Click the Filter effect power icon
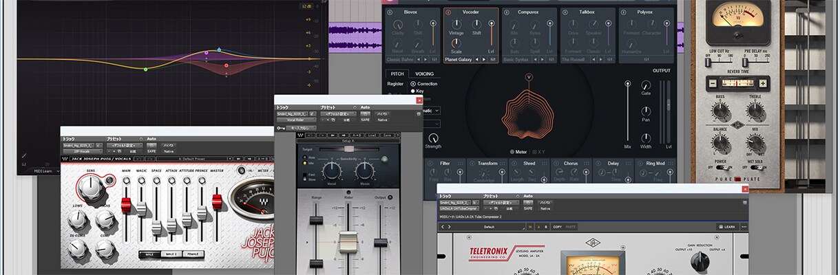The height and width of the screenshot is (275, 840). point(430,164)
